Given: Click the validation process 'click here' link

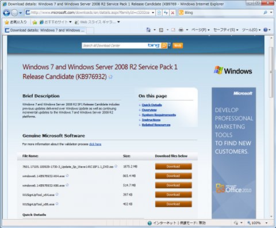Looking at the screenshot, I should pos(95,144).
